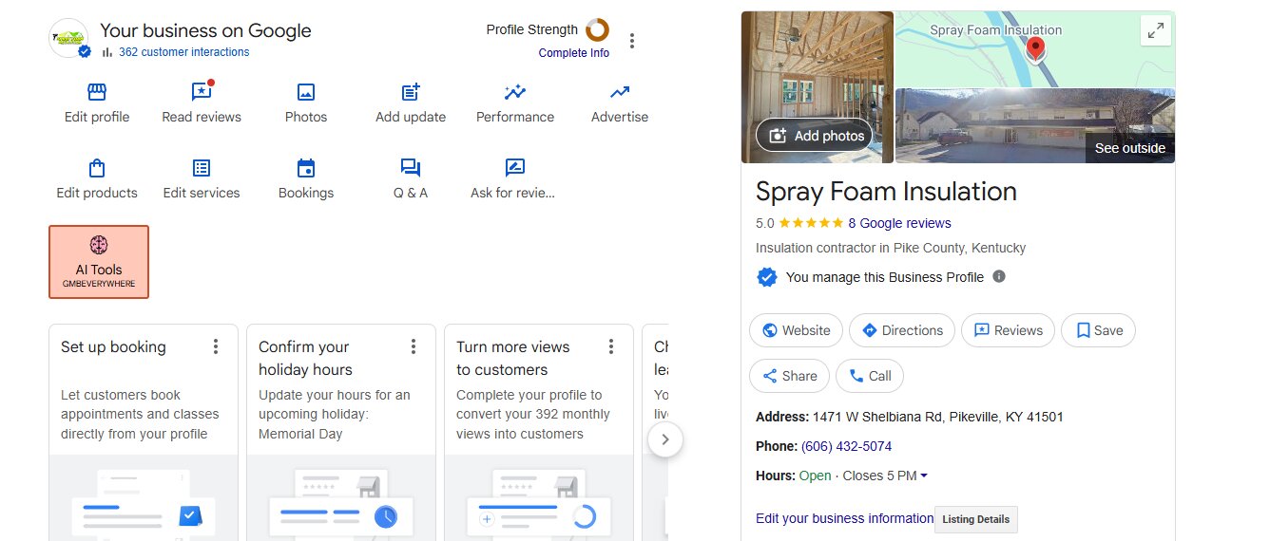Image resolution: width=1270 pixels, height=541 pixels.
Task: Open the See outside street view
Action: pos(1129,148)
